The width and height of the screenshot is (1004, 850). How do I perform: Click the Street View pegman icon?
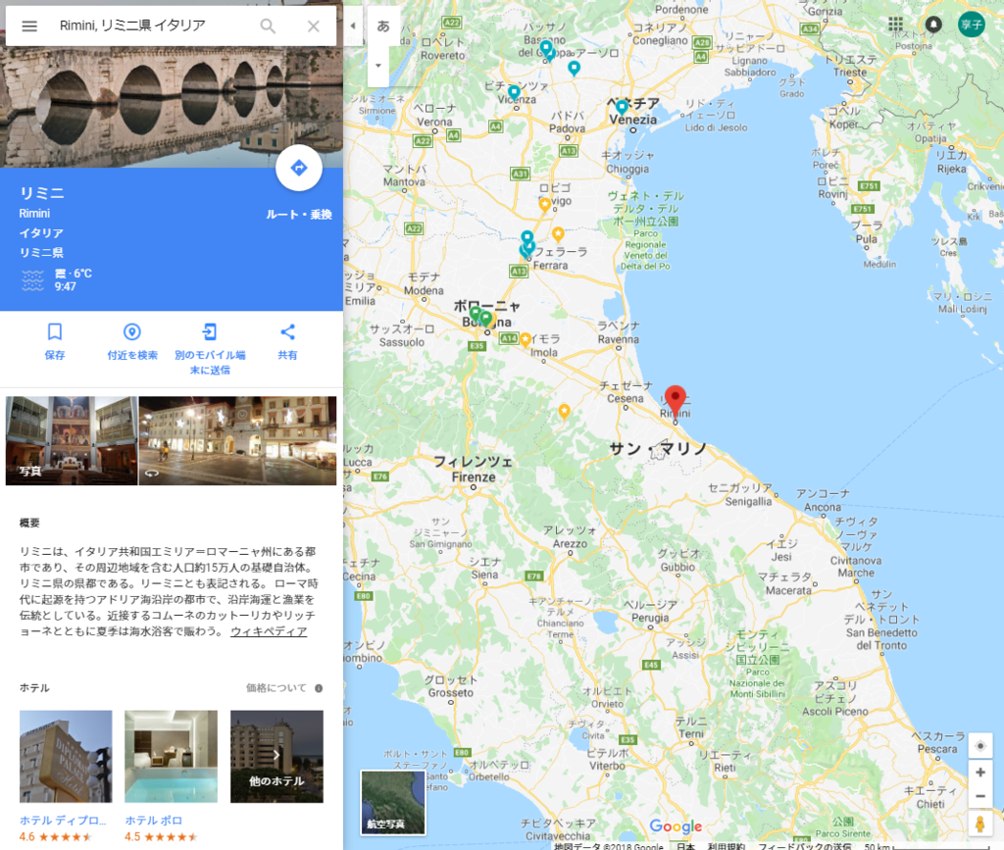point(979,824)
